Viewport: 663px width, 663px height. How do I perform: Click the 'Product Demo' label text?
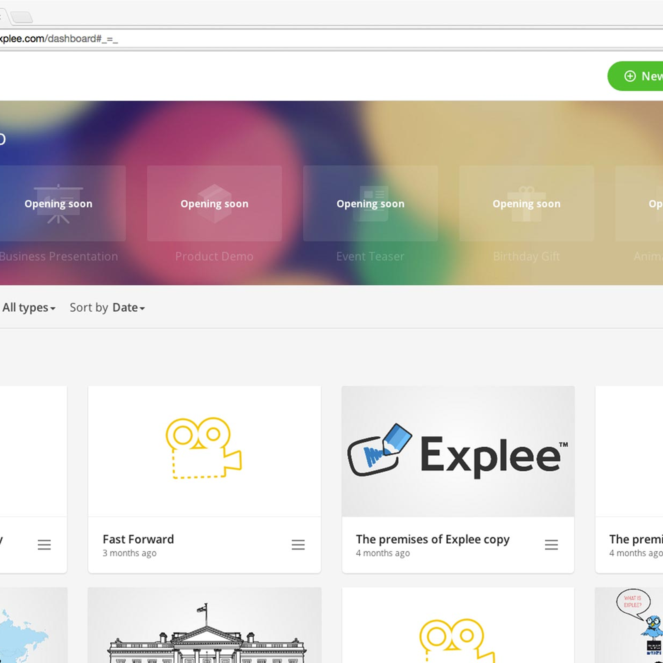(x=214, y=256)
